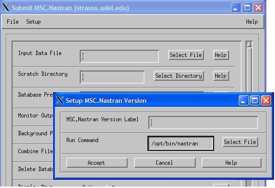The image size is (275, 188).
Task: Focus the MSC.Nastran Version Label field
Action: coord(203,122)
